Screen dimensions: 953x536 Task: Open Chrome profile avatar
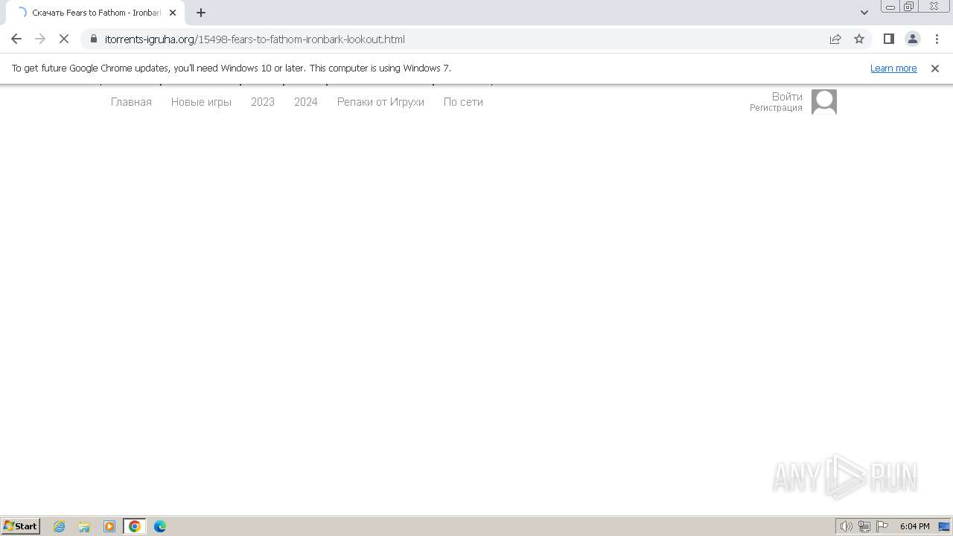[913, 39]
